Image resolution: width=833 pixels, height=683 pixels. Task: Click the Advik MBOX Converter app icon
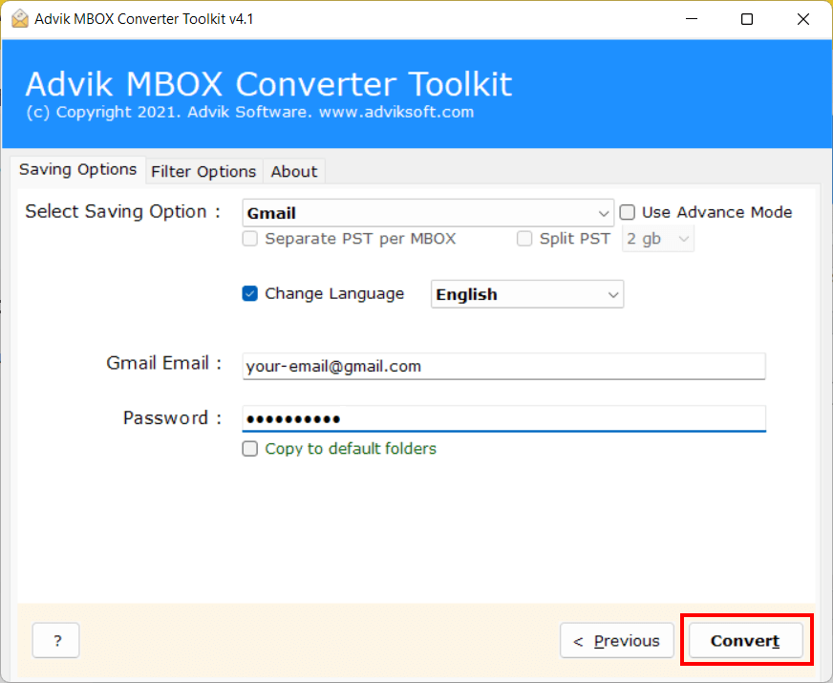[x=19, y=18]
